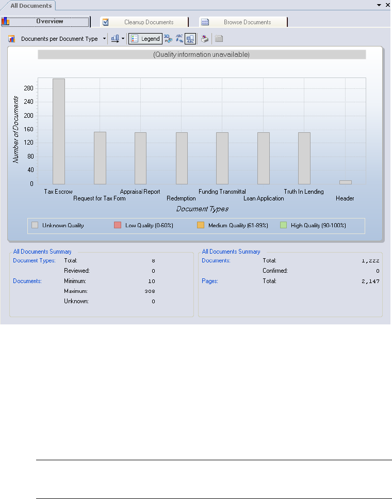
Task: Click the Request for Tax Form label
Action: click(100, 198)
